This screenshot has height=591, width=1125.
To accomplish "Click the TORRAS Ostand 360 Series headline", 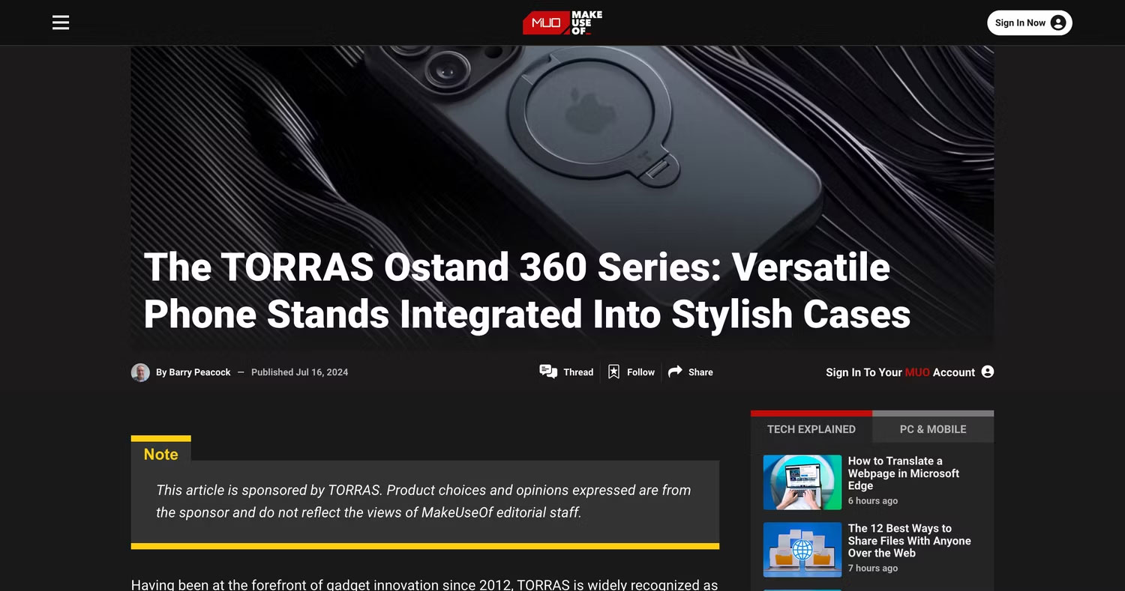I will click(527, 291).
